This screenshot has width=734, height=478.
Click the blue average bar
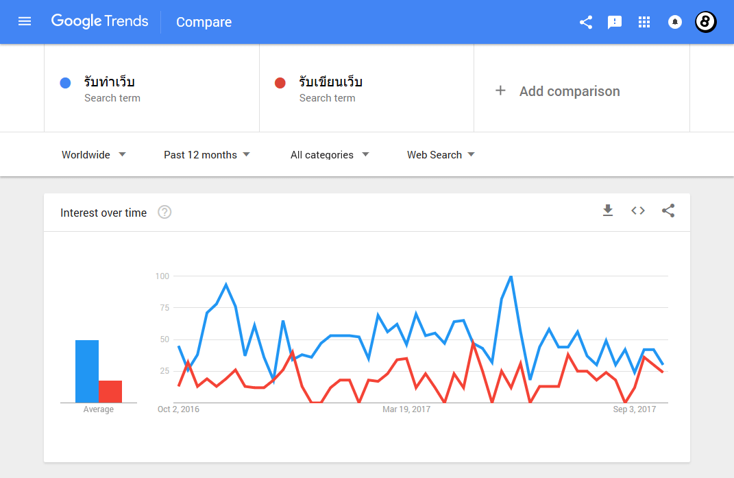[87, 371]
